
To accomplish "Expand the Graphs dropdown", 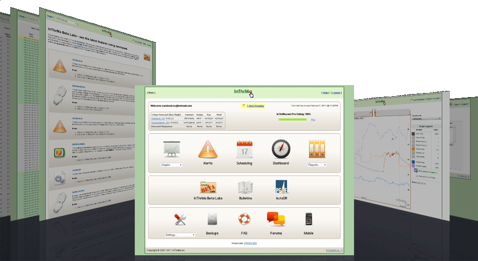I will [172, 165].
